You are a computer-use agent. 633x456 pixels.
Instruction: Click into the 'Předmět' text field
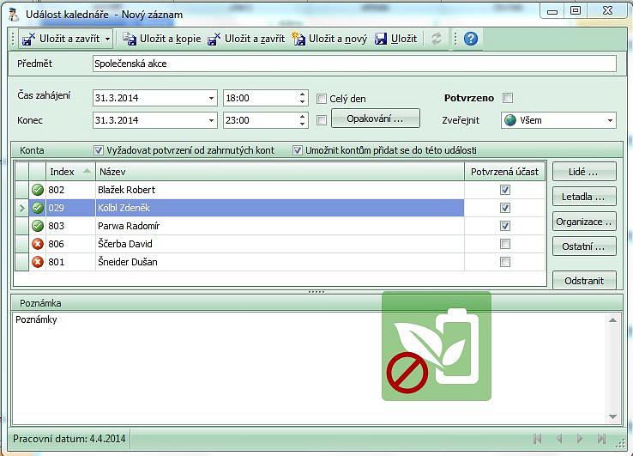pyautogui.click(x=353, y=64)
